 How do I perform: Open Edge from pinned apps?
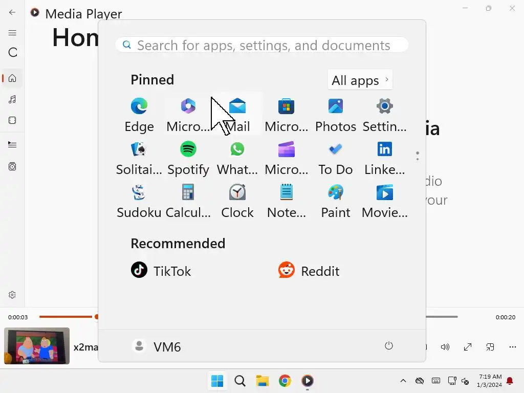[139, 115]
